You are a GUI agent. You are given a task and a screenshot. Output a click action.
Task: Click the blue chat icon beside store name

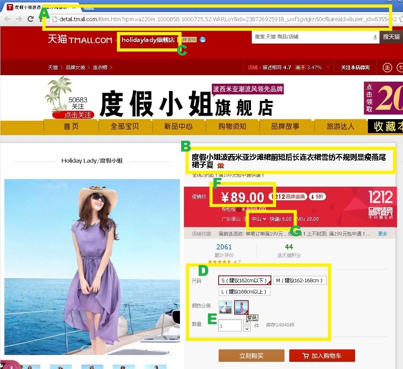coord(203,40)
